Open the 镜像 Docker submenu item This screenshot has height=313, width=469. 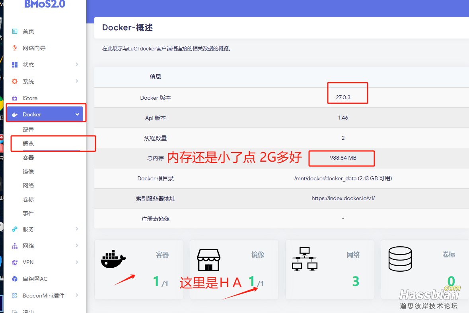[x=28, y=172]
